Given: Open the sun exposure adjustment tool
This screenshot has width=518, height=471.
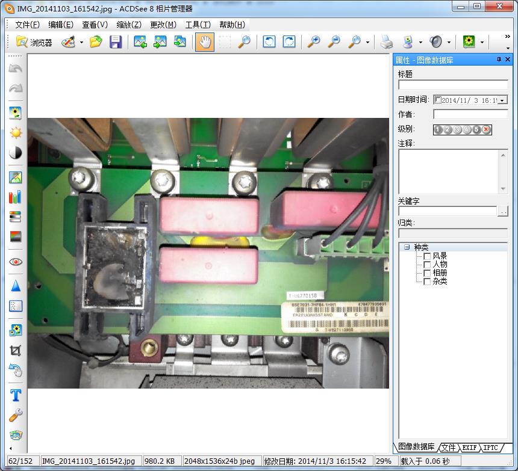Looking at the screenshot, I should point(16,132).
